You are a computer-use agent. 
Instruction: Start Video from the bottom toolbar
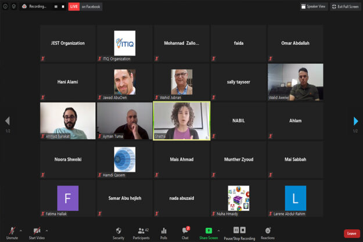[37, 232]
